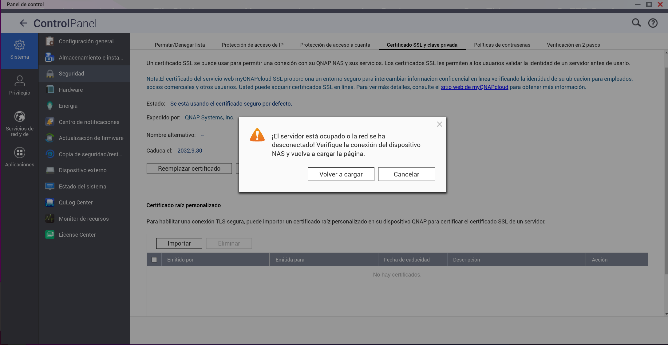Open the search magnifier icon
Image resolution: width=668 pixels, height=345 pixels.
point(636,23)
